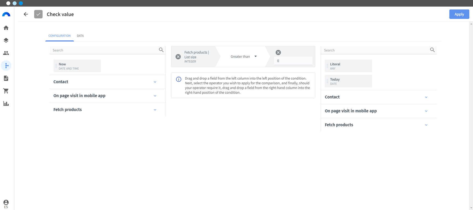This screenshot has height=210, width=473.
Task: Clear the right-hand condition value
Action: (x=278, y=52)
